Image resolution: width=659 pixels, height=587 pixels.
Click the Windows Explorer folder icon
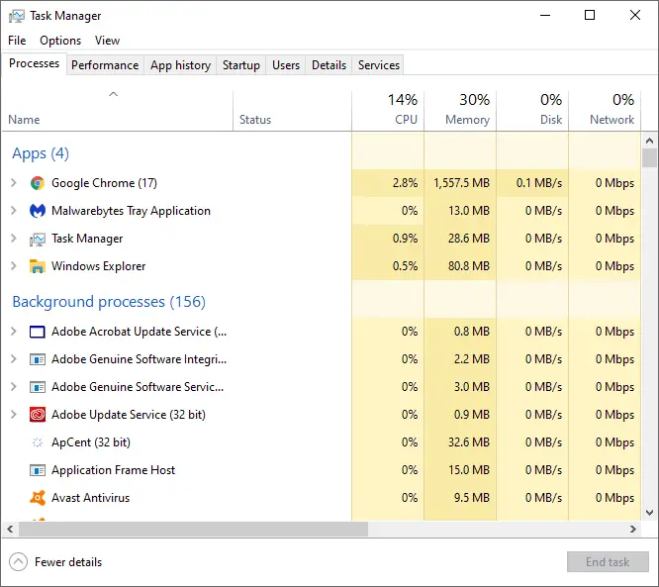(x=38, y=266)
